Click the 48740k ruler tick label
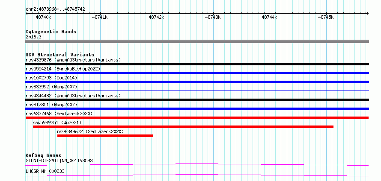 pyautogui.click(x=43, y=18)
